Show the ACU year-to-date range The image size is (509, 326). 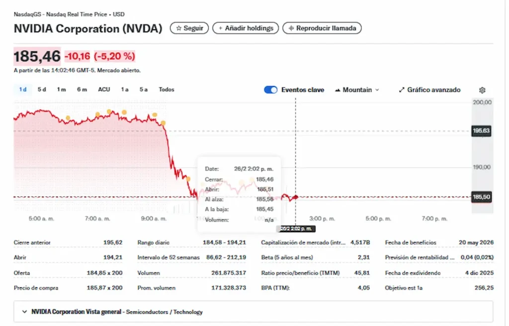(x=104, y=90)
